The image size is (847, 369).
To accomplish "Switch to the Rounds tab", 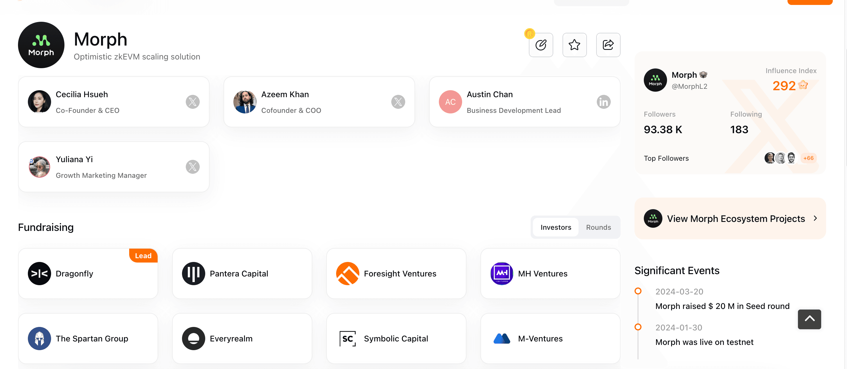I will 599,227.
